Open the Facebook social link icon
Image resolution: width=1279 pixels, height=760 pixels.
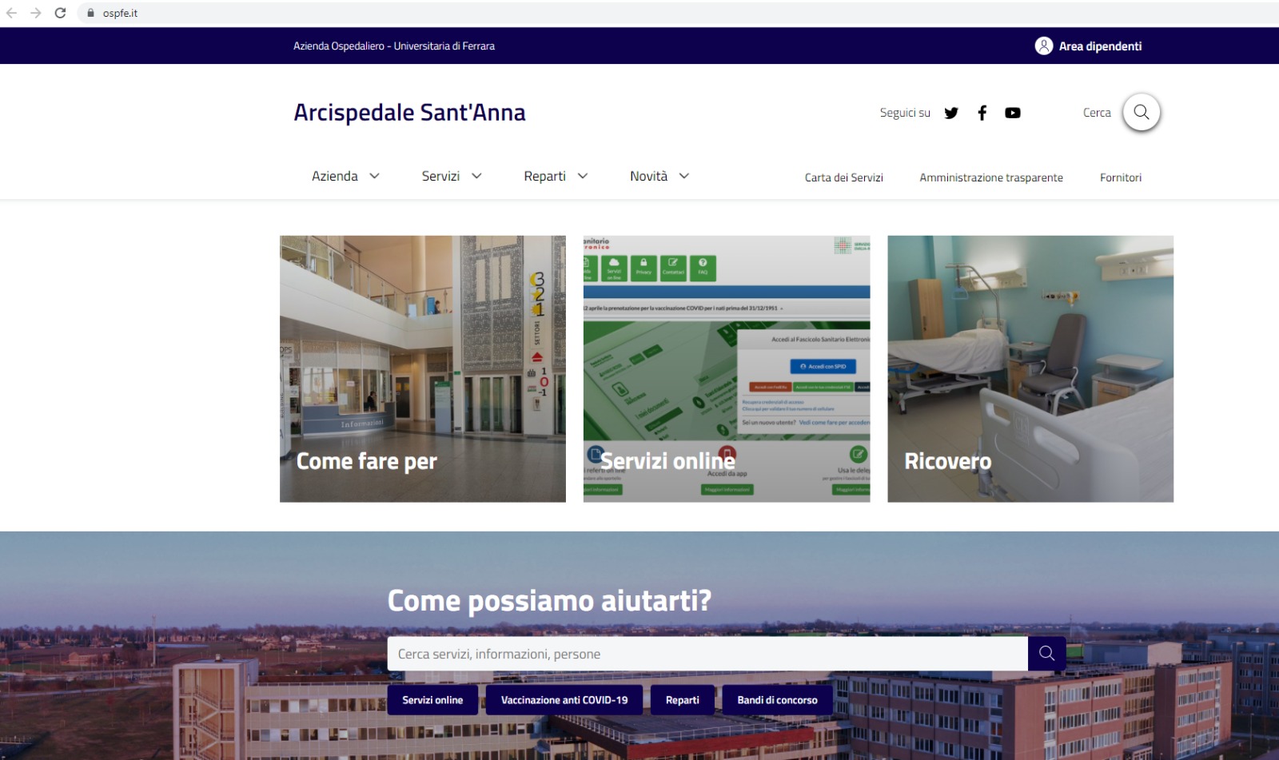[x=982, y=113]
